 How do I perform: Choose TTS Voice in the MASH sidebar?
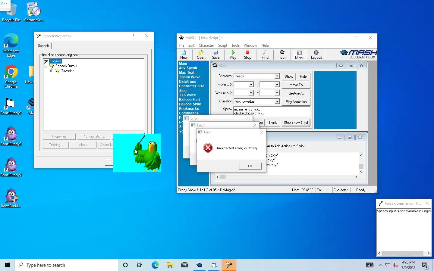pos(187,95)
